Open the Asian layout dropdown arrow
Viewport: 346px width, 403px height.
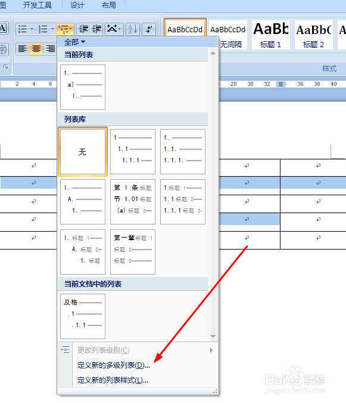point(120,29)
